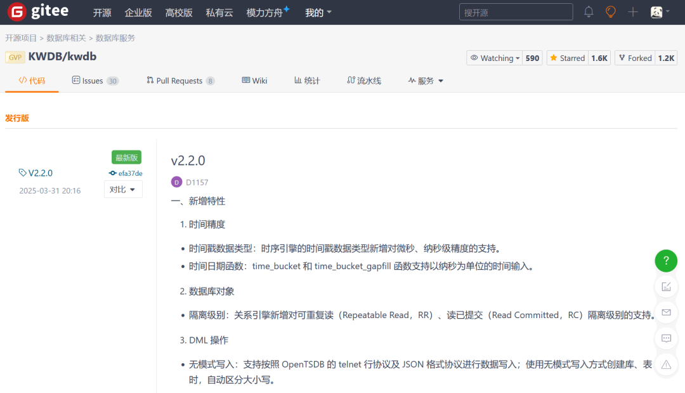Screen dimensions: 685x393
Task: Click the orange lightbulb icon
Action: 610,12
